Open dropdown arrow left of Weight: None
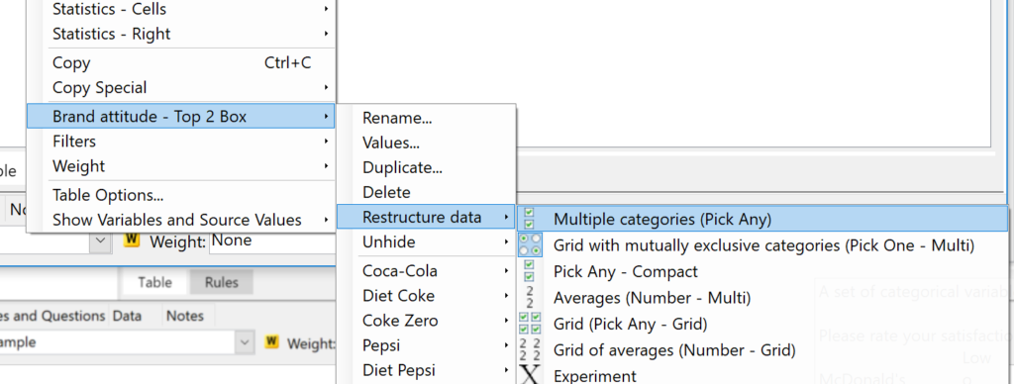 [x=100, y=240]
